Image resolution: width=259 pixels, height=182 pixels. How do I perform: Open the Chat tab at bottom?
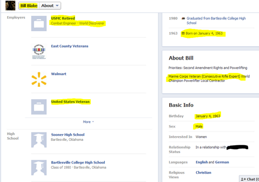[249, 179]
